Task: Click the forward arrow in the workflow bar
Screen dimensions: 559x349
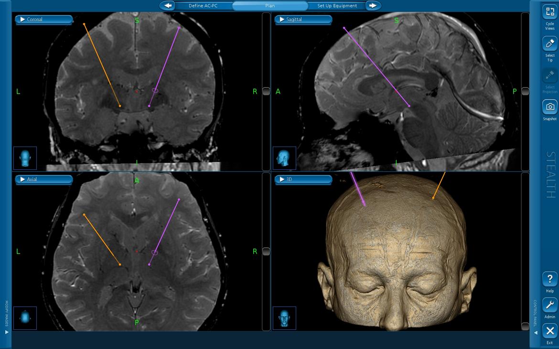Action: 373,6
